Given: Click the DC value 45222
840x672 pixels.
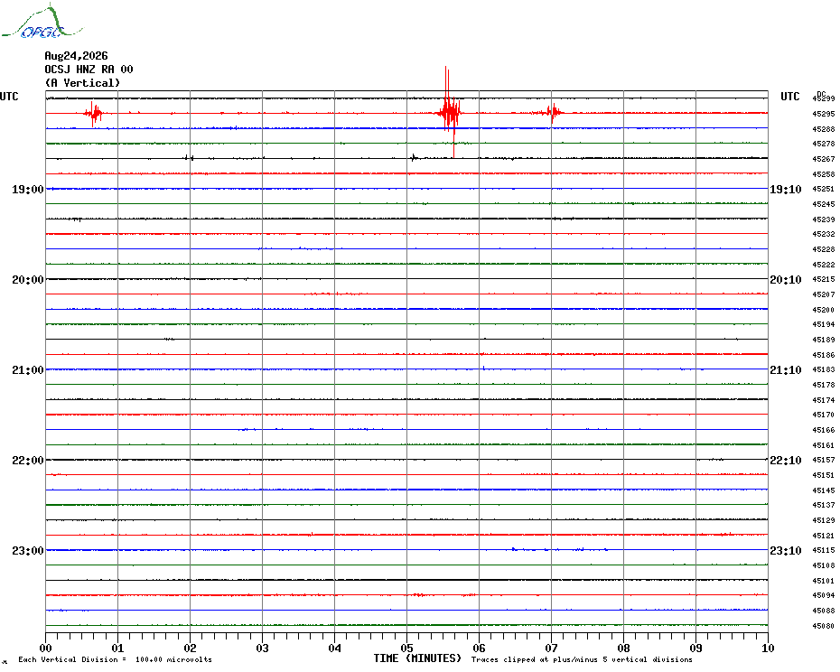Looking at the screenshot, I should pyautogui.click(x=824, y=265).
